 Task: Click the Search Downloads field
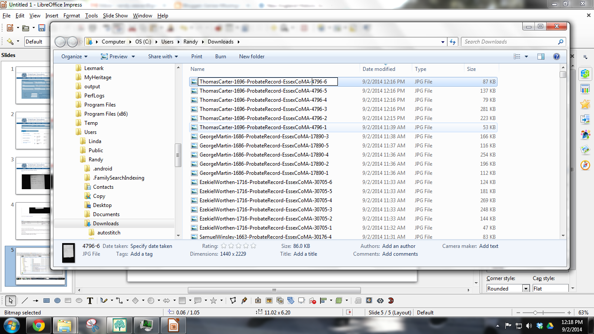point(509,42)
